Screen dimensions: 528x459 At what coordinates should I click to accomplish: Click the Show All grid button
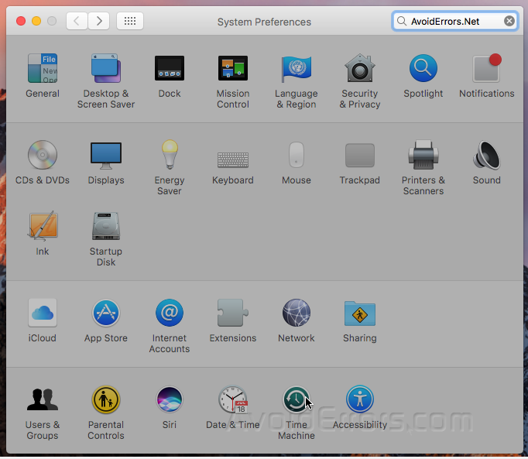coord(129,21)
